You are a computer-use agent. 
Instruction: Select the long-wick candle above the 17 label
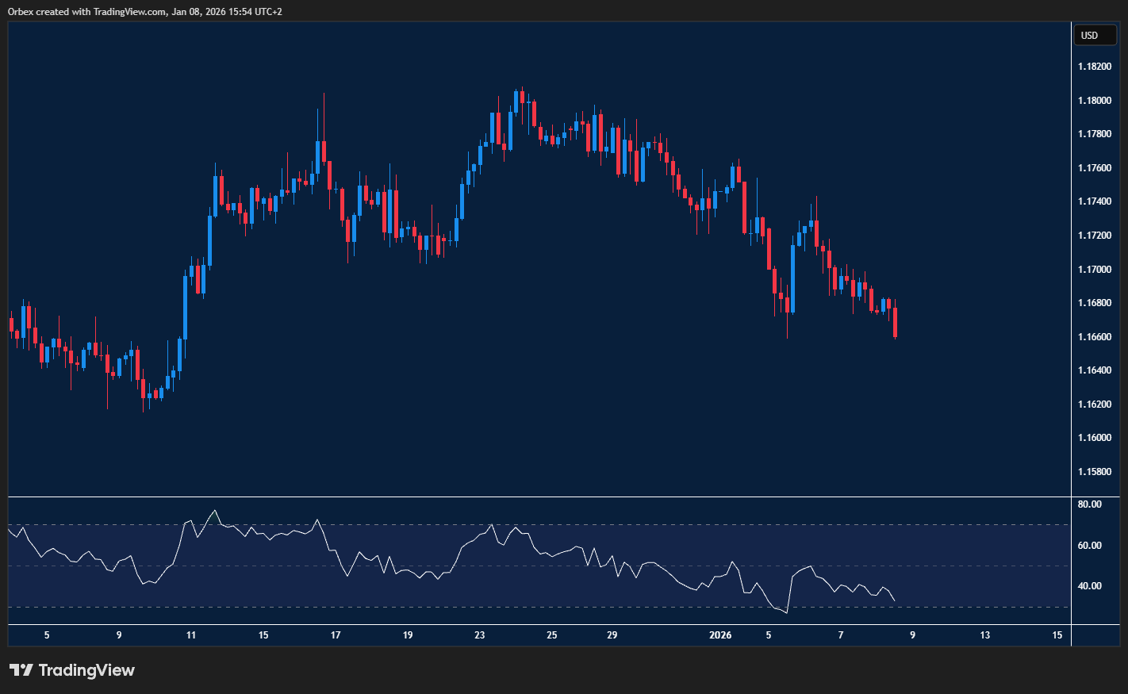click(x=323, y=143)
